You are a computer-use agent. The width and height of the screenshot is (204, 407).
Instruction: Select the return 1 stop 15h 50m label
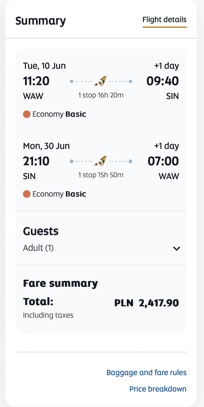[x=101, y=175]
